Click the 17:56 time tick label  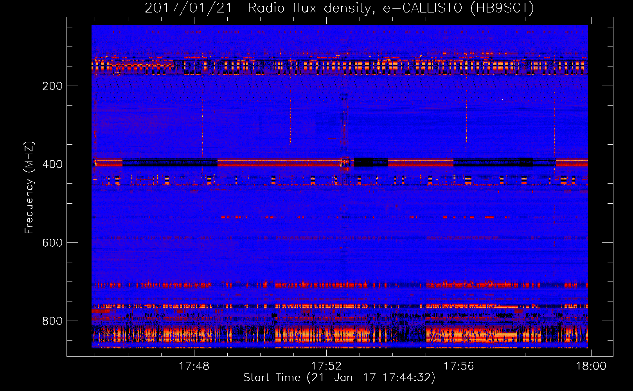pos(459,366)
